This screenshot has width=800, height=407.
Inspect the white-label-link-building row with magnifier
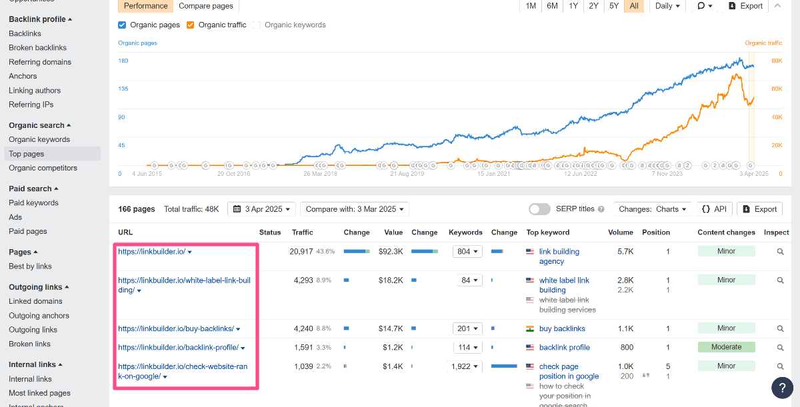click(x=780, y=280)
